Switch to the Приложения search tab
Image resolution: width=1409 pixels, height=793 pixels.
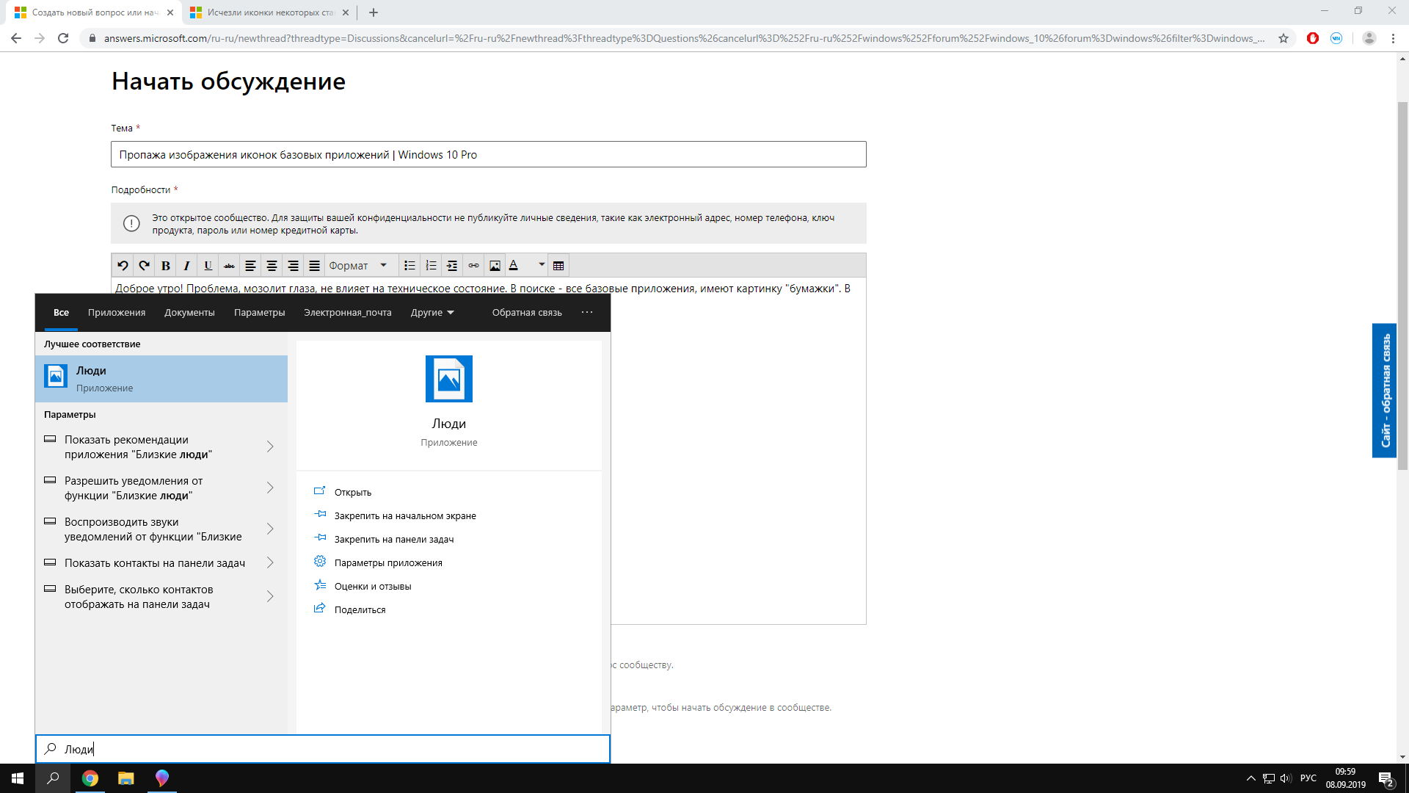point(117,313)
